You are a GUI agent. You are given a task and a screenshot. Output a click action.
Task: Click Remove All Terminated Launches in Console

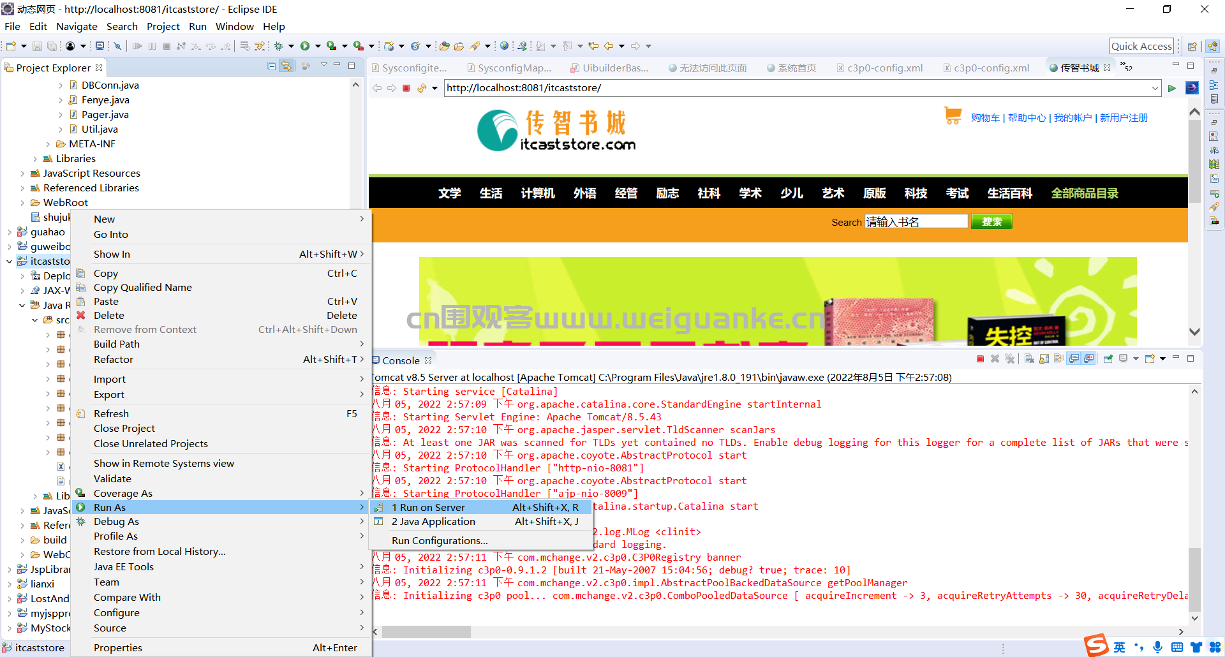(x=1009, y=359)
